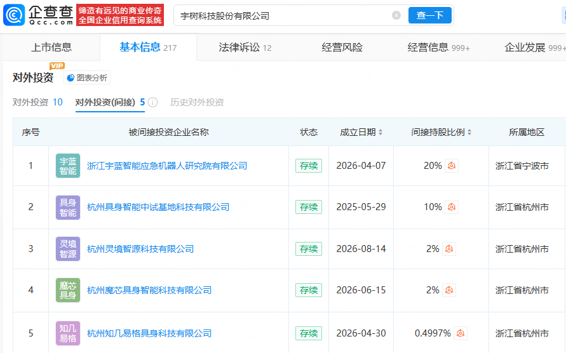The image size is (566, 353).
Task: Click the 存续 status tag in row 5
Action: (x=309, y=333)
